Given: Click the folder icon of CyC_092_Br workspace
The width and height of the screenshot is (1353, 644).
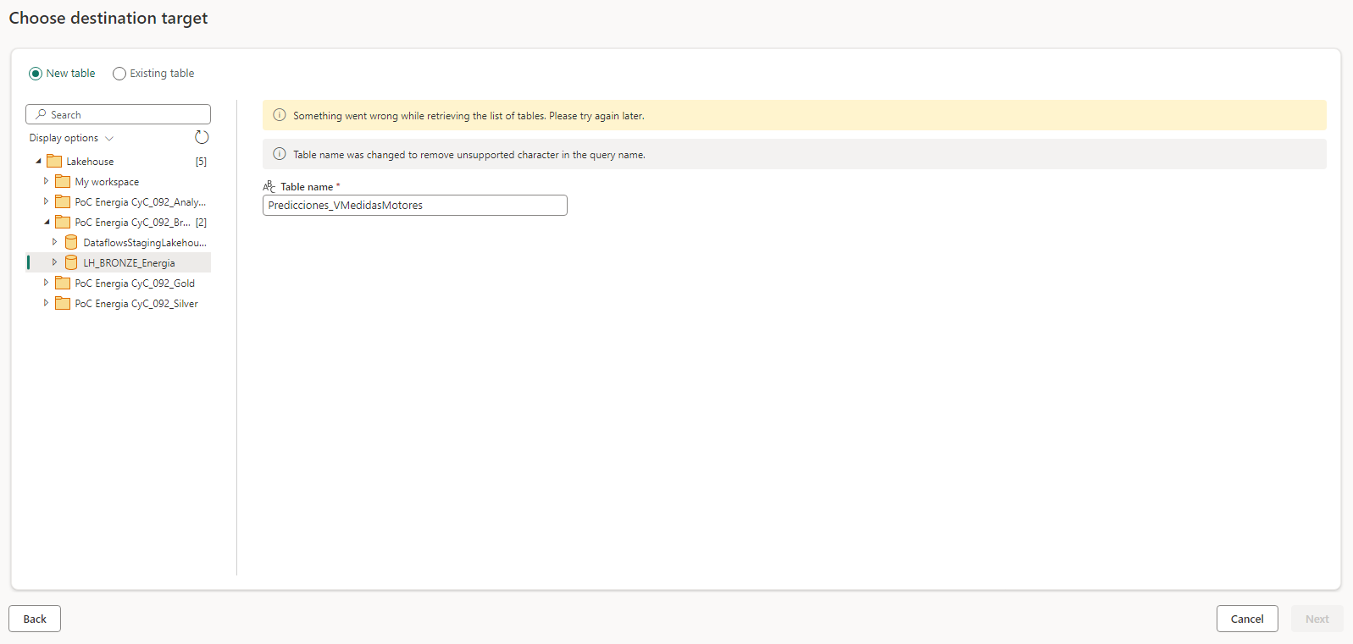Looking at the screenshot, I should [x=63, y=222].
